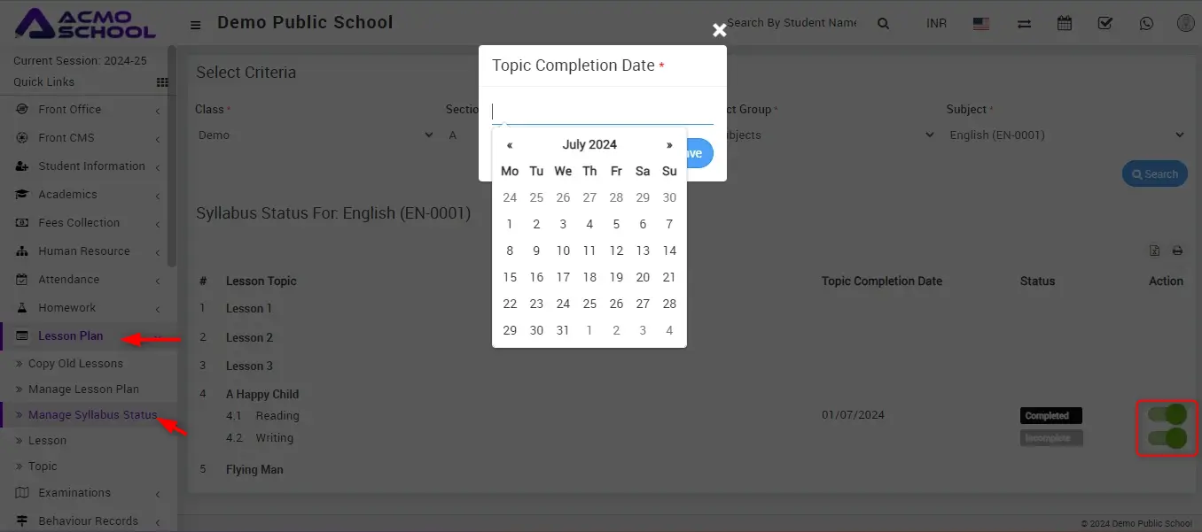
Task: Click the hamburger menu icon
Action: coord(196,25)
